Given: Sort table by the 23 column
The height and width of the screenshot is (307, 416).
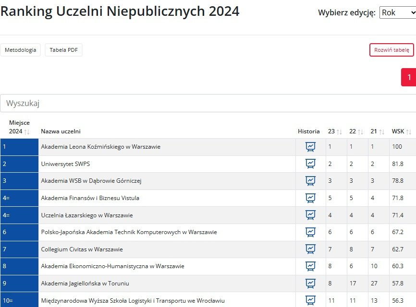Looking at the screenshot, I should tap(335, 131).
